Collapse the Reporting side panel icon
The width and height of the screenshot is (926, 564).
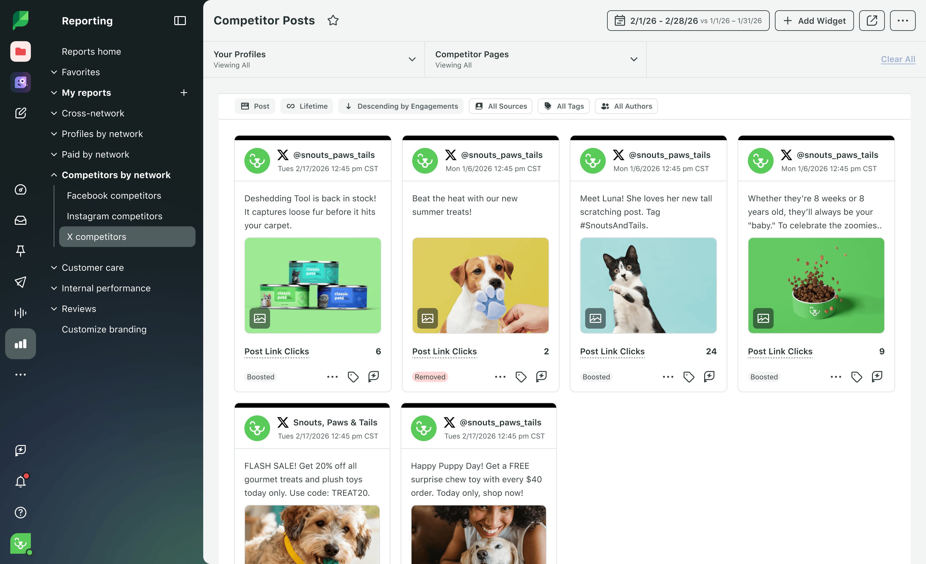pyautogui.click(x=180, y=21)
